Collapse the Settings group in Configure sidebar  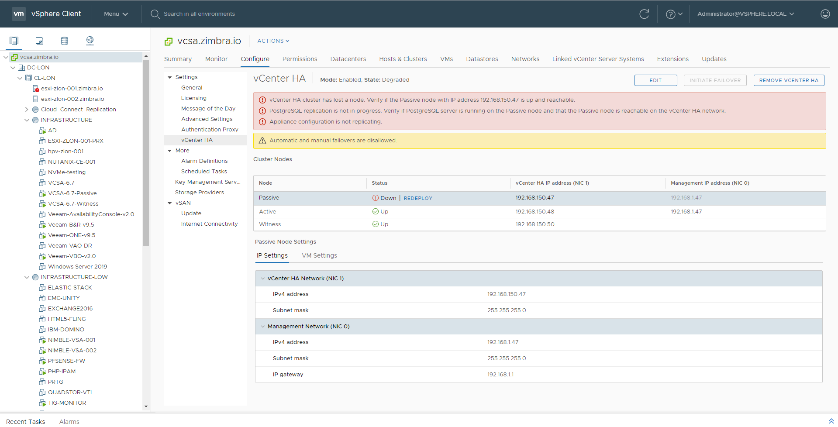coord(170,77)
